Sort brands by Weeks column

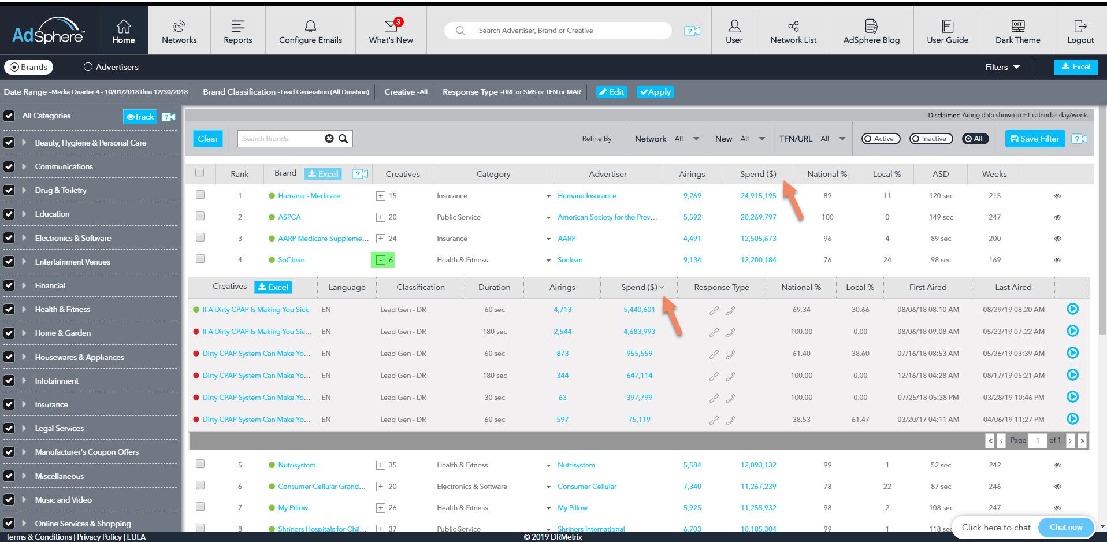click(x=994, y=174)
